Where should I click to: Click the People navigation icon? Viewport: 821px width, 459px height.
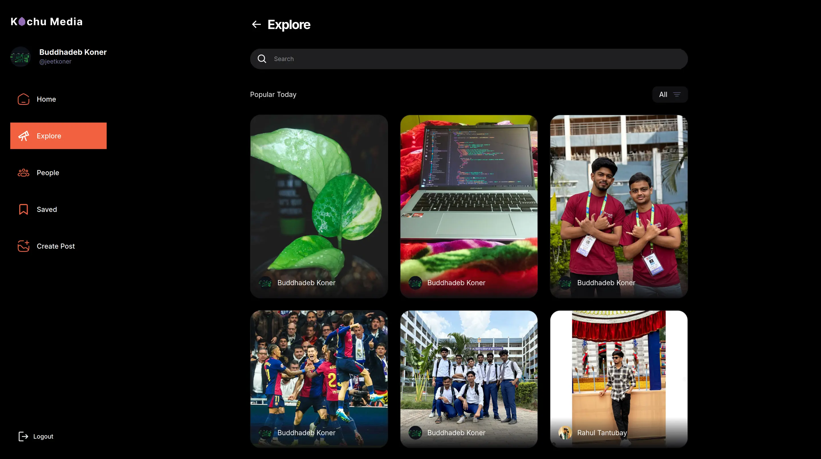coord(23,173)
